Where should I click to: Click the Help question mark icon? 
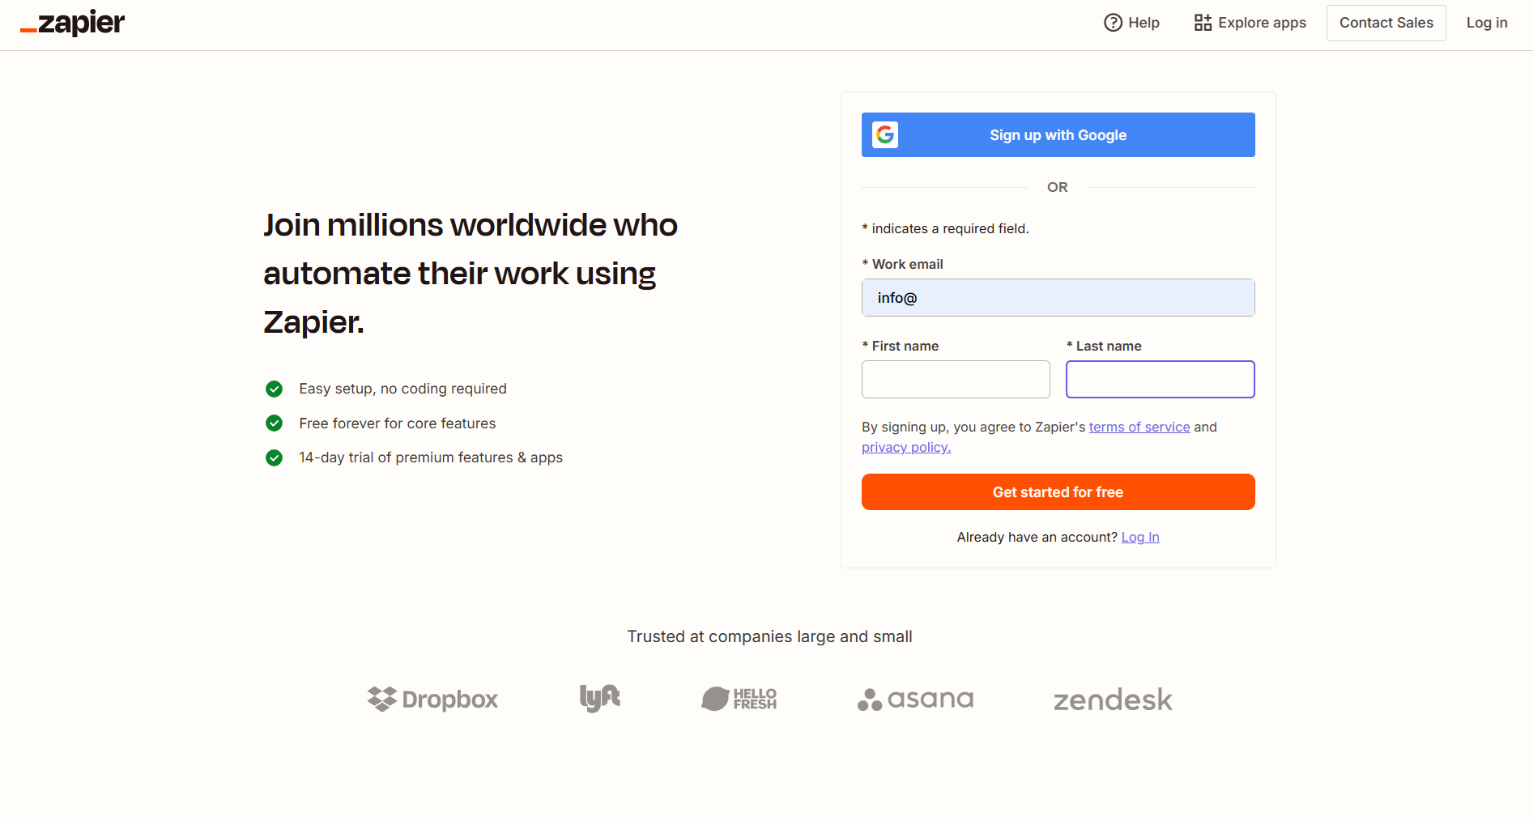(x=1113, y=23)
